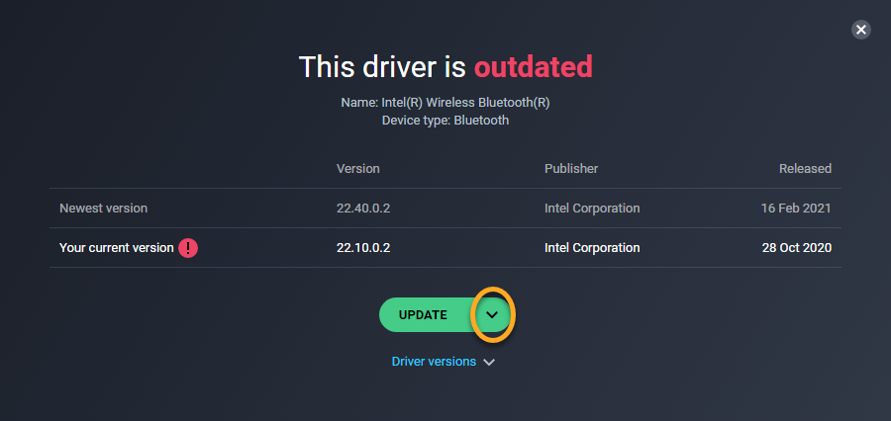Click newest version number 22.40.0.2
The height and width of the screenshot is (421, 891).
[363, 209]
